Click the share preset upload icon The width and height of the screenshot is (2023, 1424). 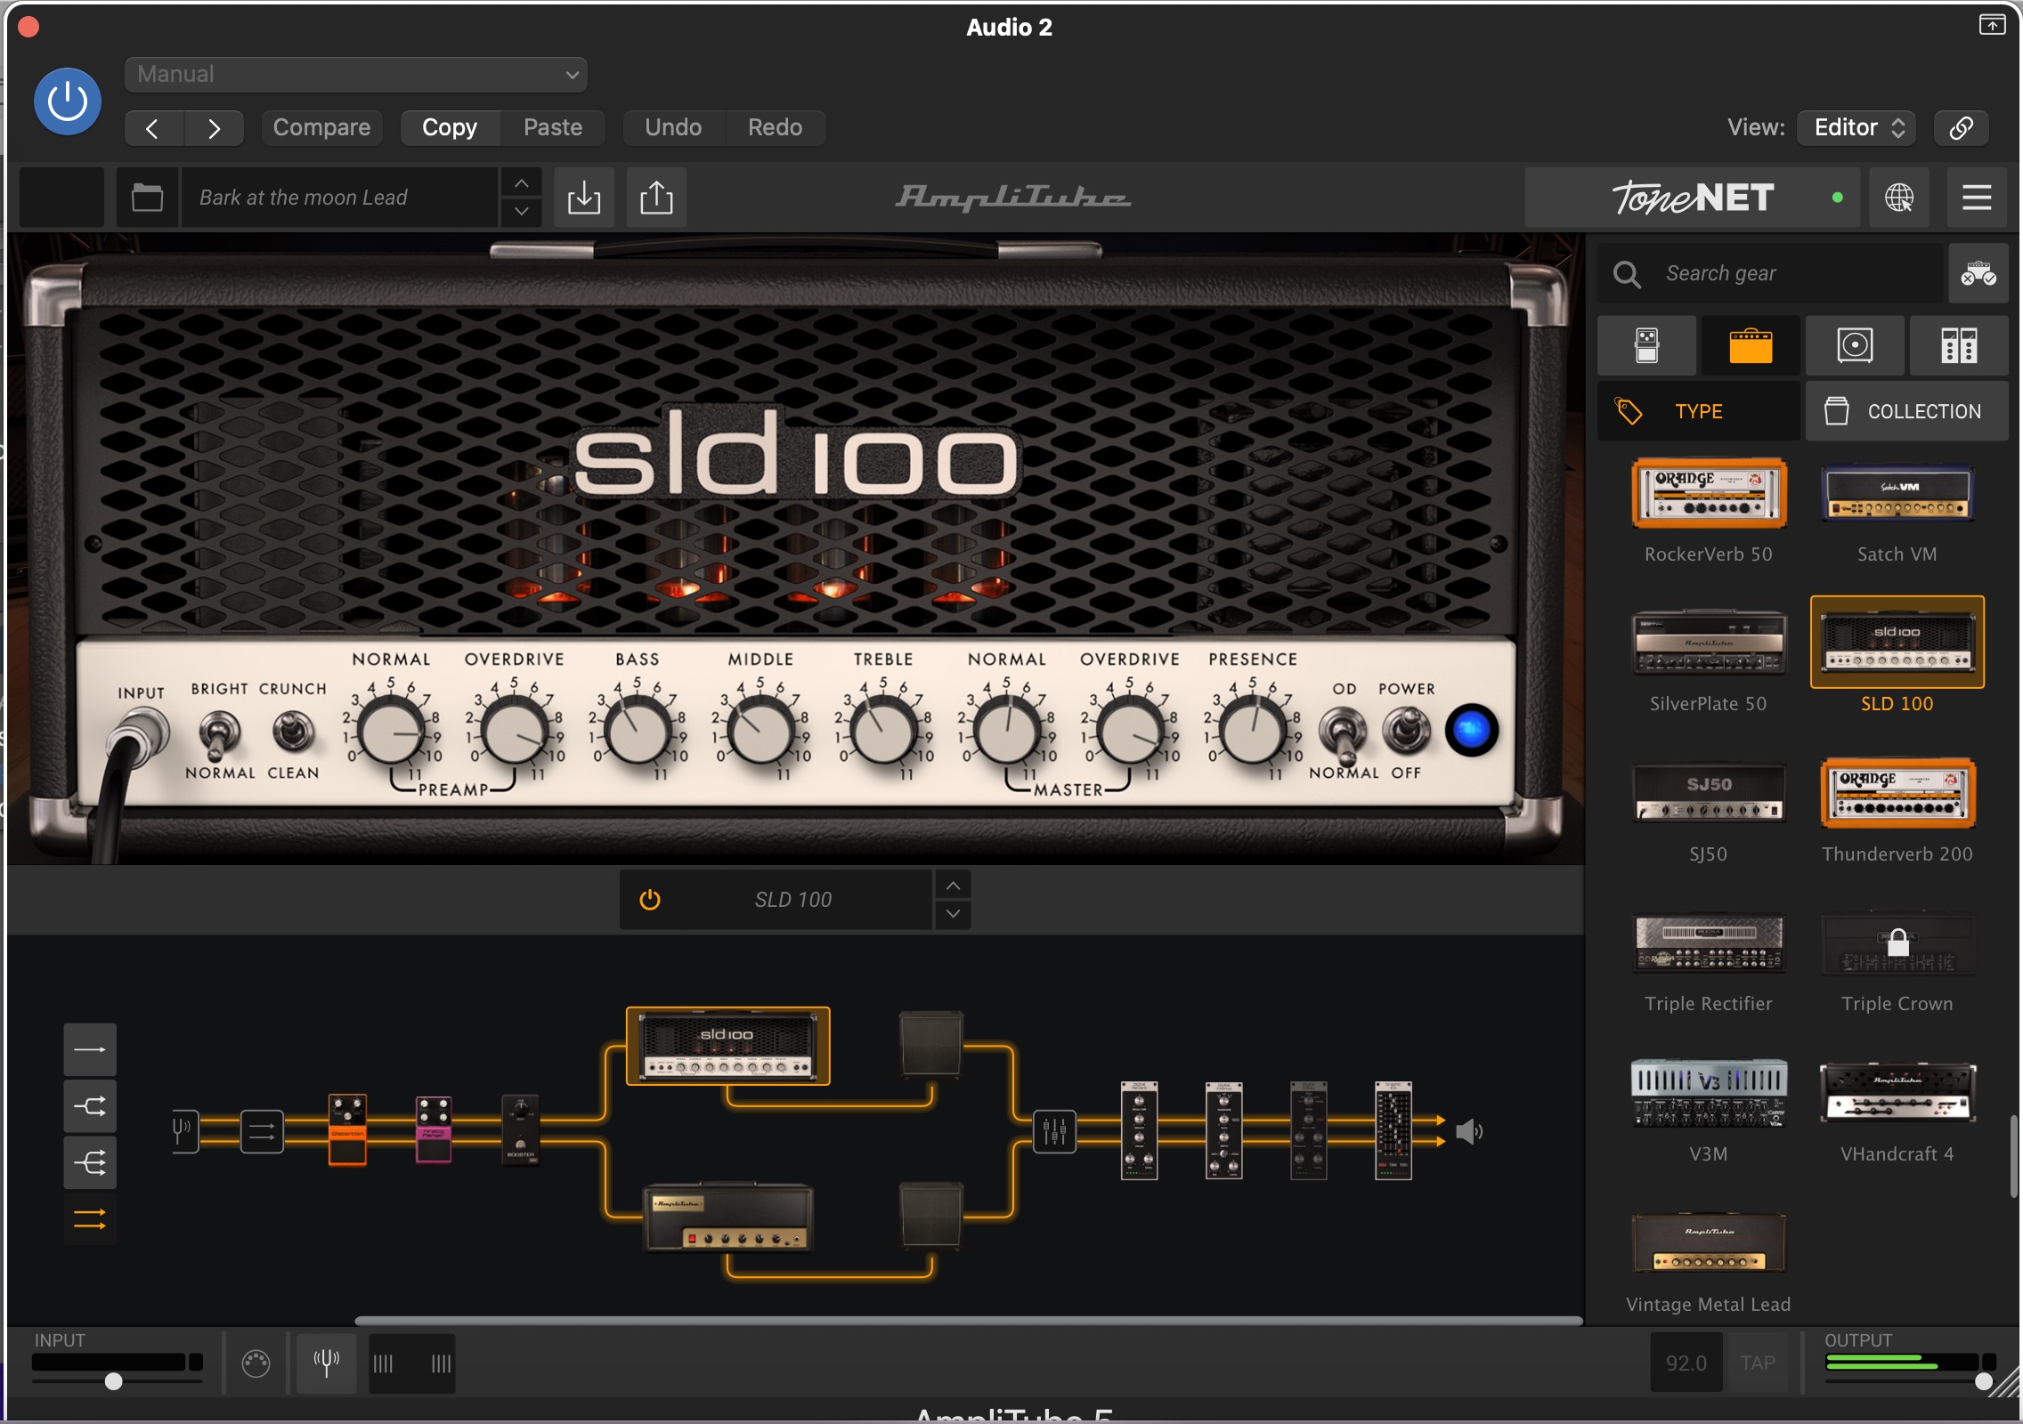coord(656,198)
